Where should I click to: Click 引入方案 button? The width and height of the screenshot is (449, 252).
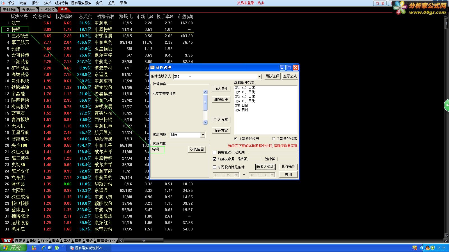click(x=221, y=120)
